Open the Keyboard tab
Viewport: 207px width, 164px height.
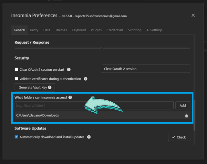79,30
